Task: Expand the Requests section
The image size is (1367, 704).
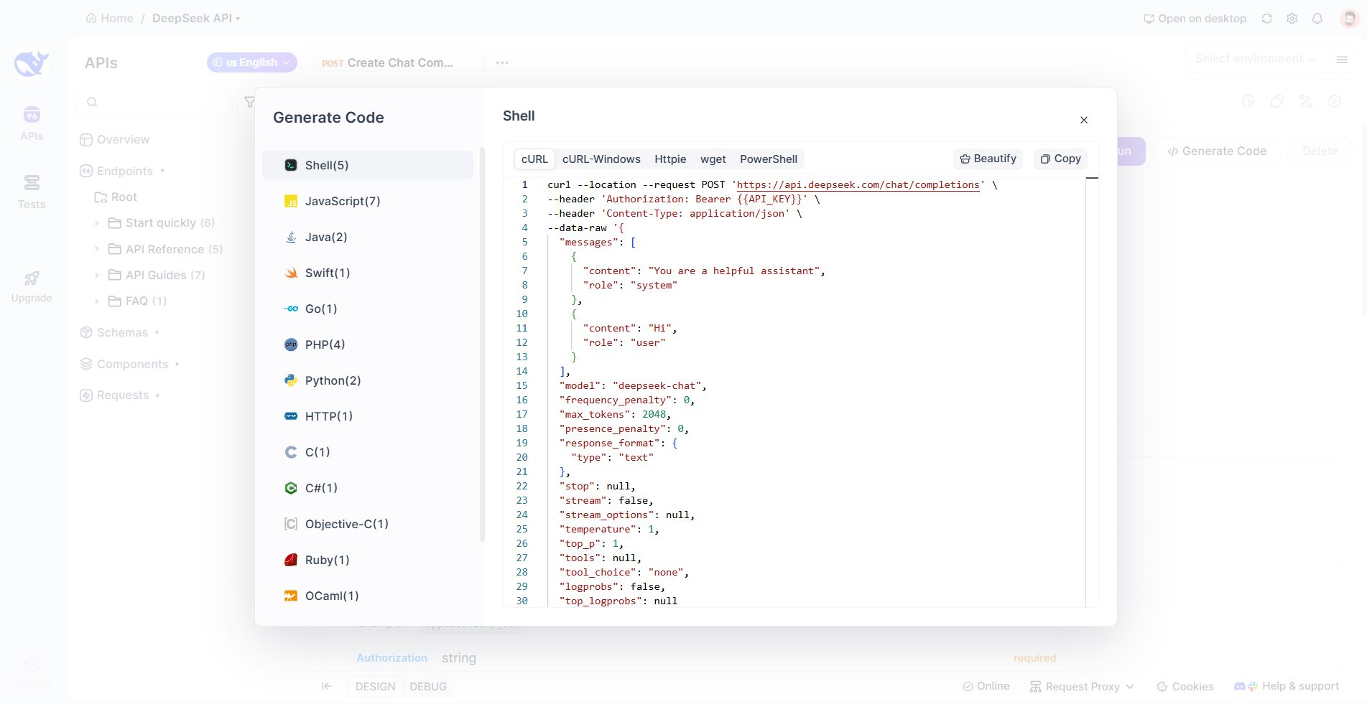Action: [121, 395]
